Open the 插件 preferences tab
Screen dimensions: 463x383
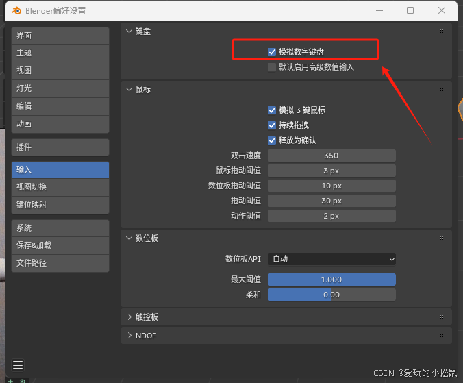(60, 147)
